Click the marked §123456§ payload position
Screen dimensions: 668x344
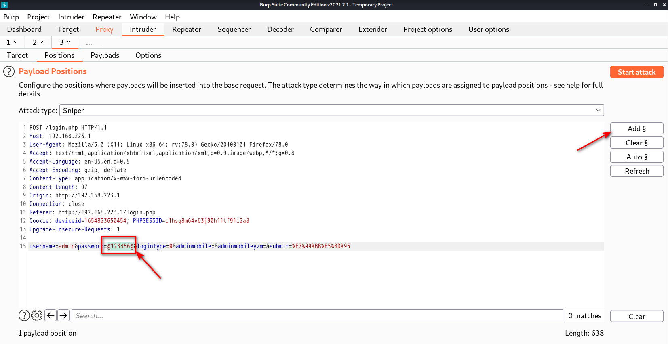[x=120, y=246]
